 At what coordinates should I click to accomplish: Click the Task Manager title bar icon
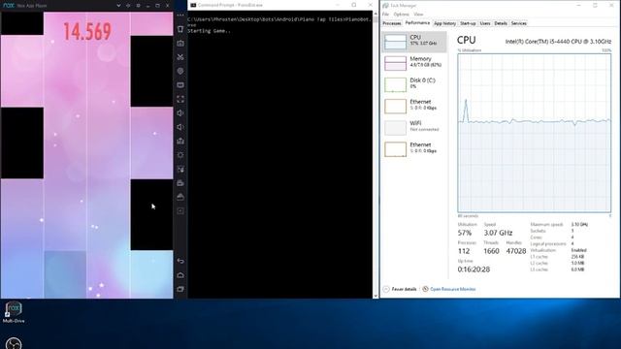[x=385, y=6]
